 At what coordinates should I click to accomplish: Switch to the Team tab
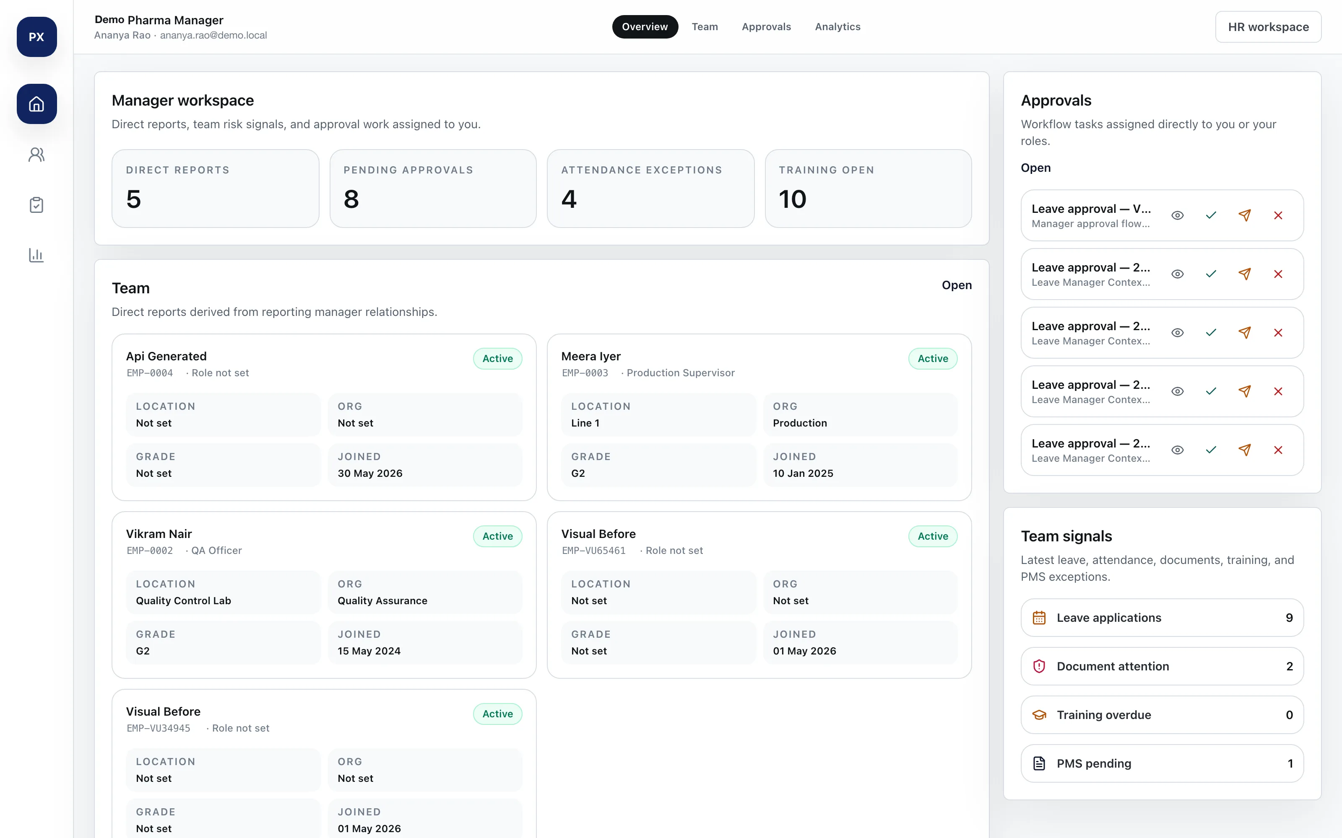pyautogui.click(x=705, y=26)
